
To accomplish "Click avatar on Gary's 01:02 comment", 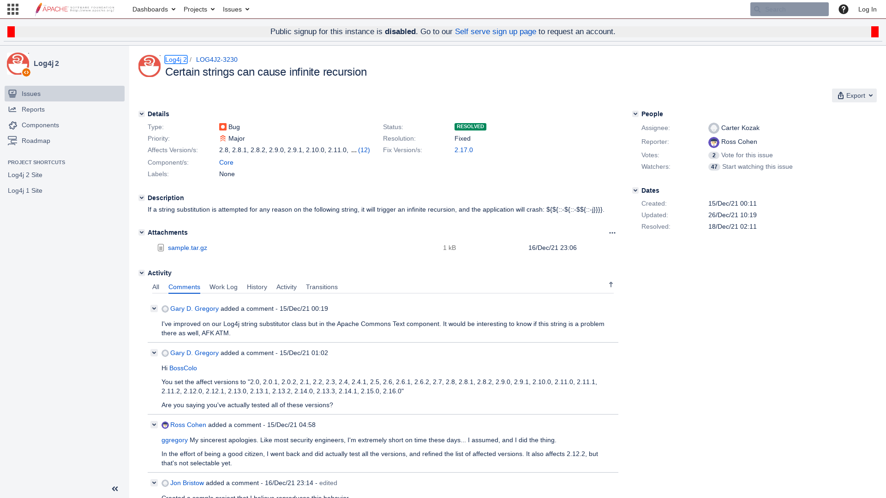I will (165, 353).
